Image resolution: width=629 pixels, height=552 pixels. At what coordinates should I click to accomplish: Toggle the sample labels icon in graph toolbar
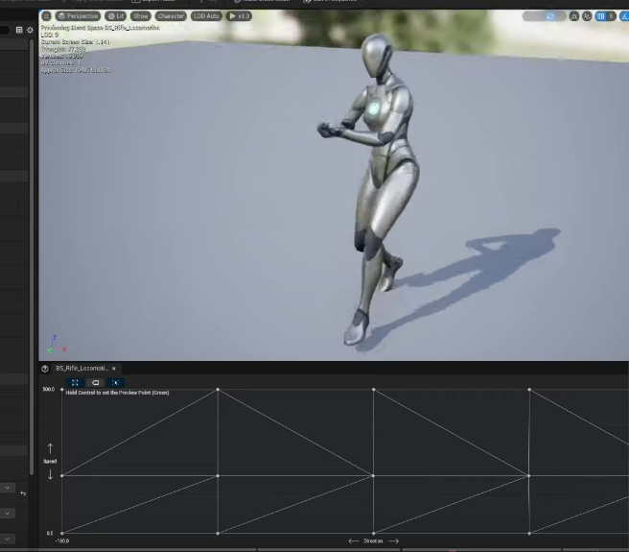[x=96, y=383]
